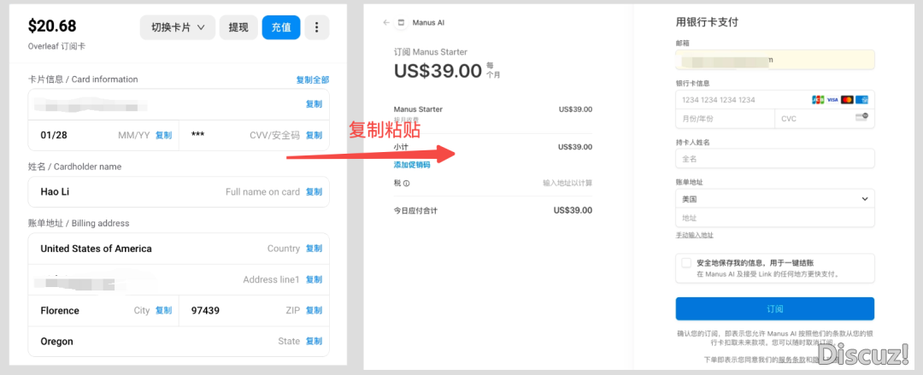Click the 小计 subtotal label
Viewport: 923px width, 375px height.
click(401, 147)
